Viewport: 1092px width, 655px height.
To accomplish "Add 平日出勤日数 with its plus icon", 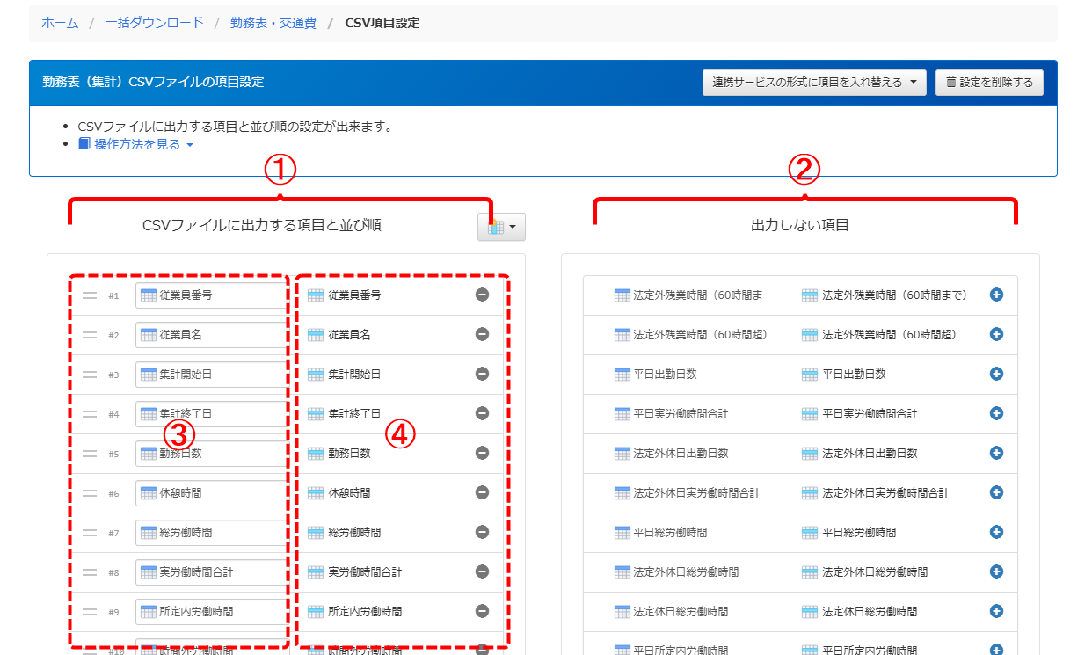I will point(996,374).
